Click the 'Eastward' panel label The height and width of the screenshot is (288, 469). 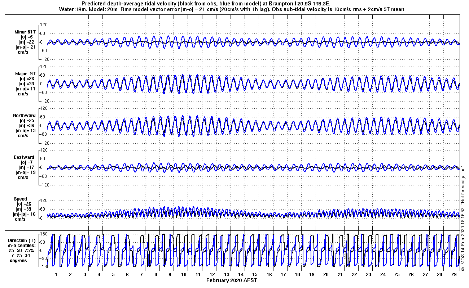tap(24, 157)
